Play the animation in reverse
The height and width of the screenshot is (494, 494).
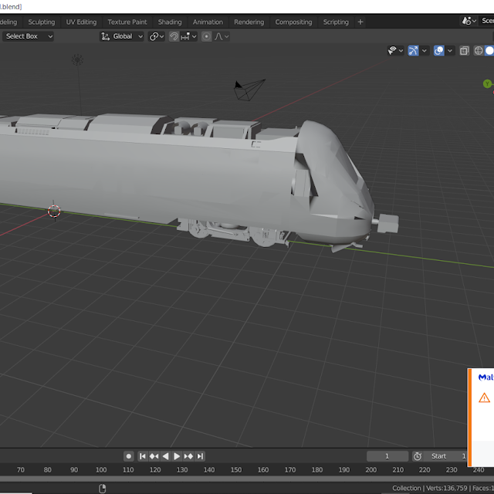coord(165,456)
